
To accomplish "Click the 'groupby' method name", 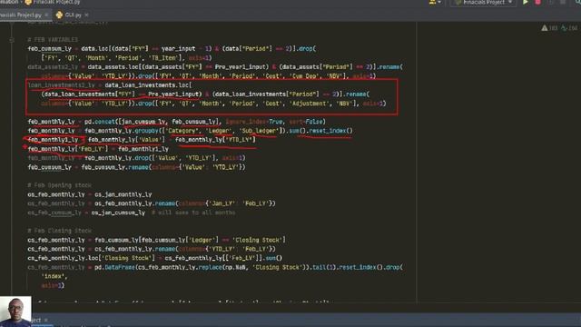I will [x=148, y=131].
